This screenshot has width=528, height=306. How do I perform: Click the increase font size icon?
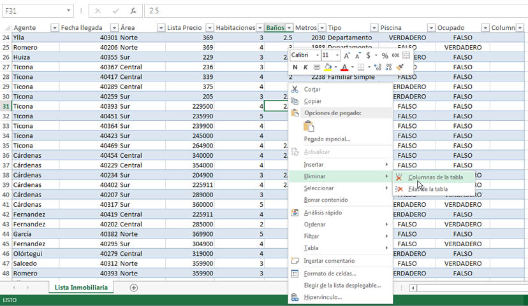click(348, 55)
